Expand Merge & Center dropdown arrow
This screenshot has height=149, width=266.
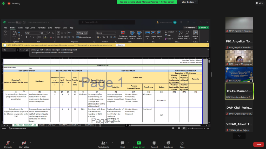pyautogui.click(x=93, y=37)
